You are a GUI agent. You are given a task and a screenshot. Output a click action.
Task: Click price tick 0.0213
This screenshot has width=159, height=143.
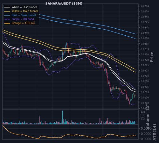coord(145,92)
